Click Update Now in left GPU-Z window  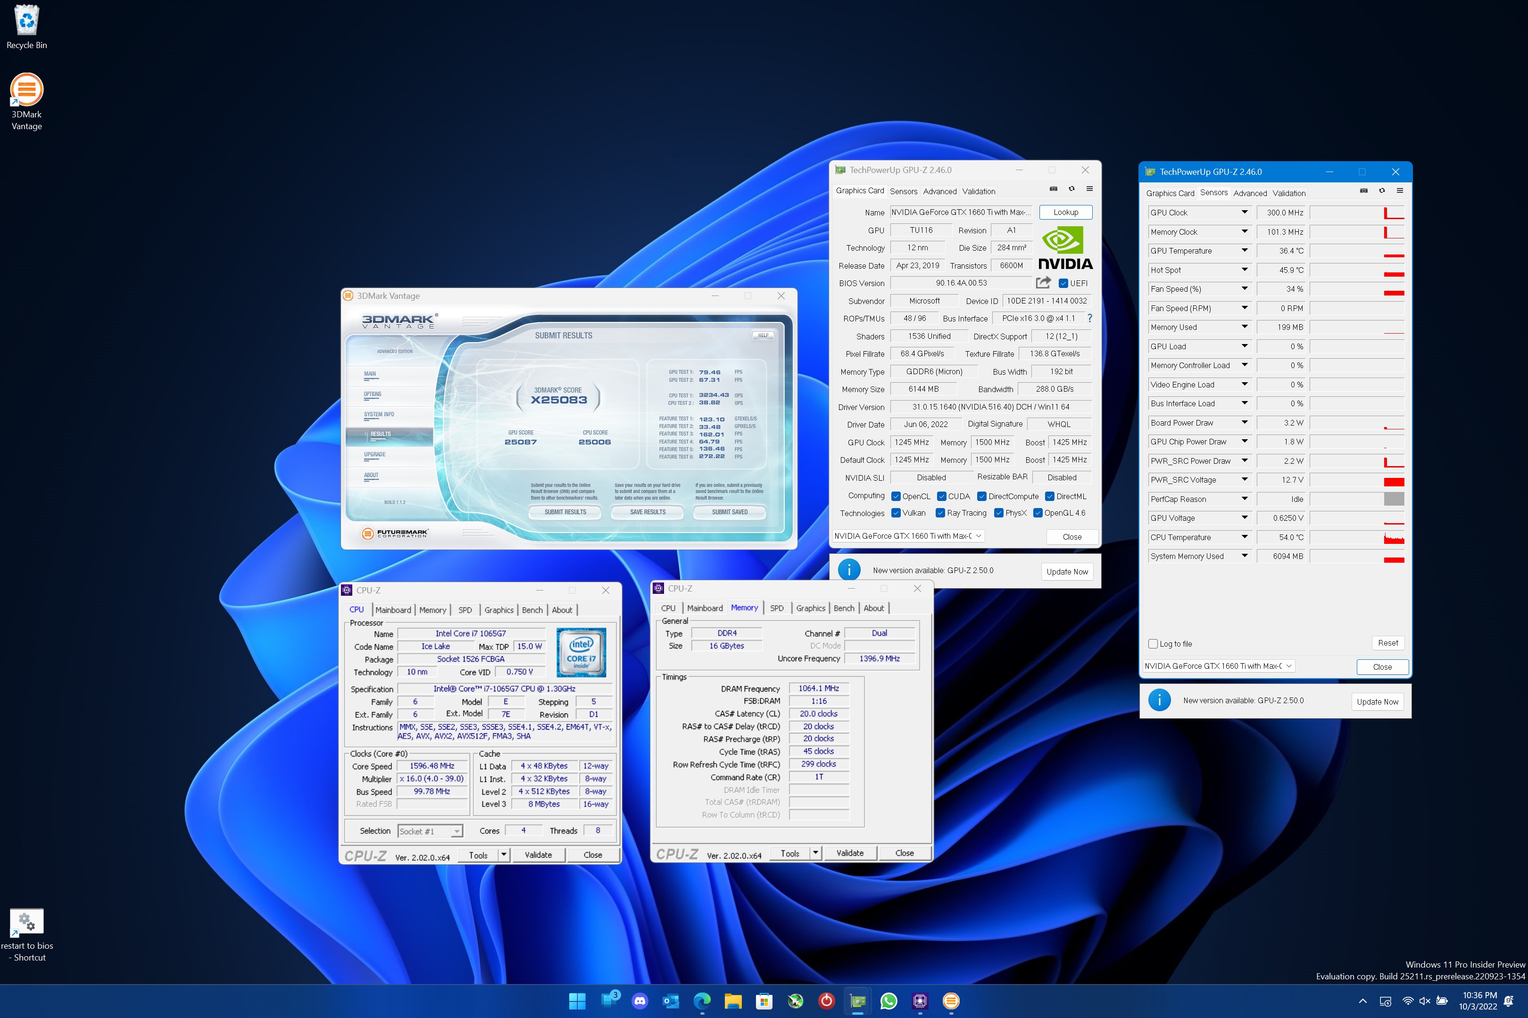[x=1067, y=572]
